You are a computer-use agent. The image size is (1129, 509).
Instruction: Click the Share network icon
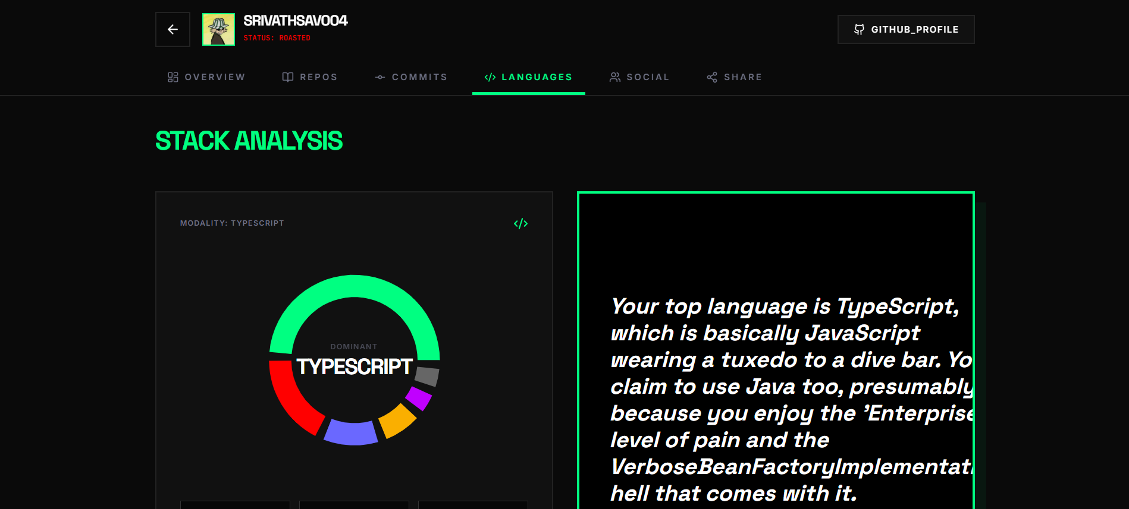(x=712, y=77)
